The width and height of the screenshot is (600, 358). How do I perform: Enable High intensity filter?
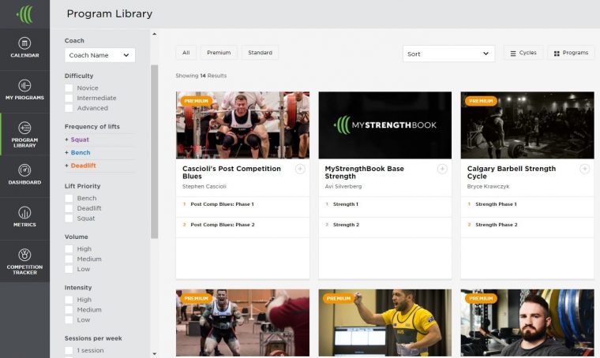69,300
